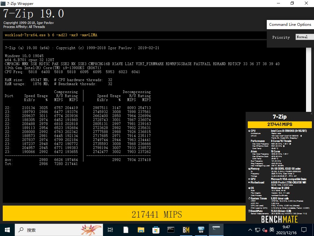Image resolution: width=314 pixels, height=236 pixels.
Task: Click the BenchMate version section icon
Action: coord(249,211)
